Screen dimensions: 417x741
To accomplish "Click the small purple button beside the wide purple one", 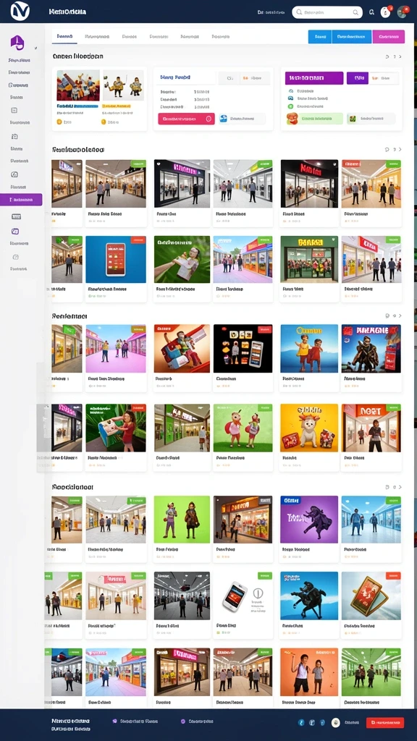I will coord(358,78).
